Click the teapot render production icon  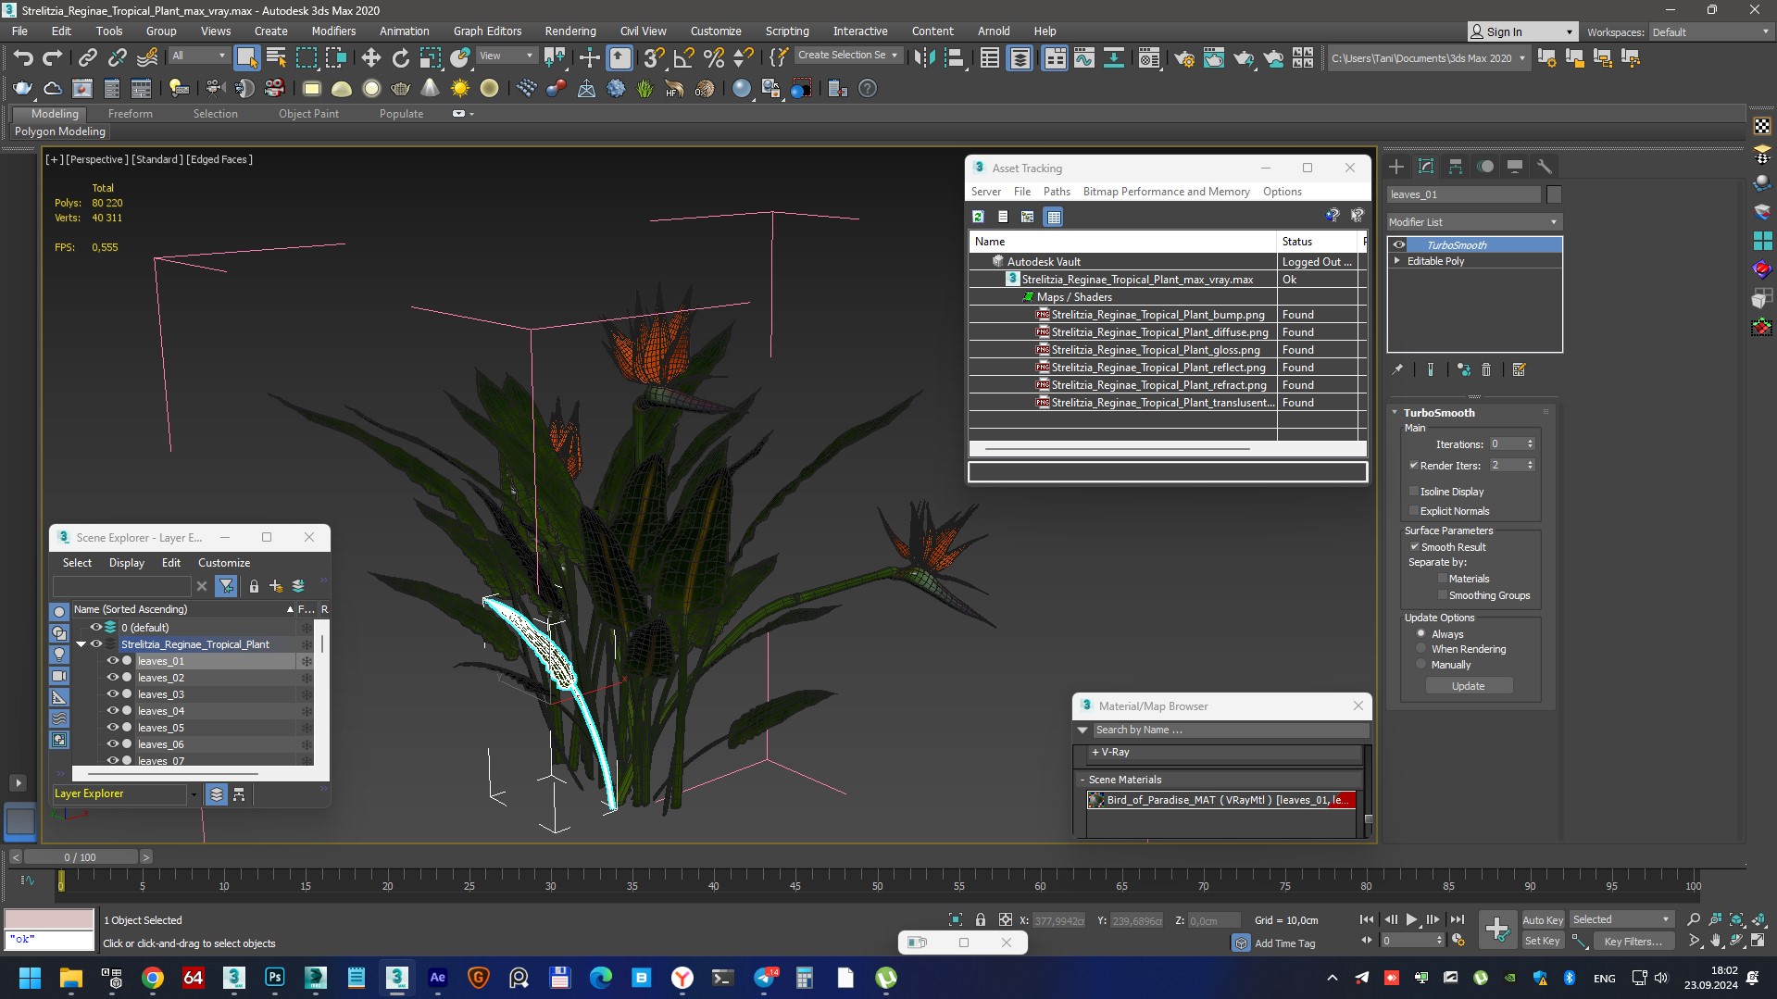pos(1244,58)
